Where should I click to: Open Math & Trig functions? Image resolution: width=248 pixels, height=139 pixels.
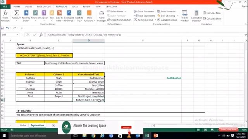pyautogui.click(x=79, y=16)
